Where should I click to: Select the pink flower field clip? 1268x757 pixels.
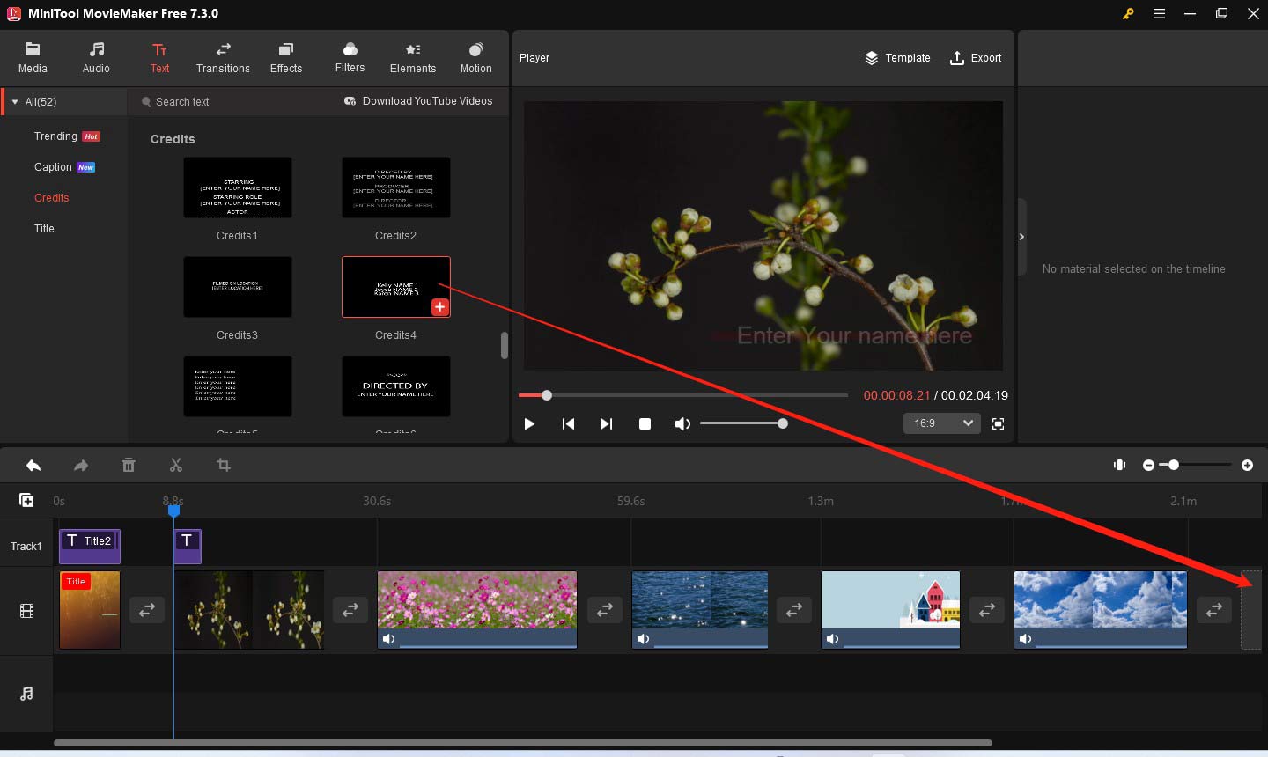477,610
